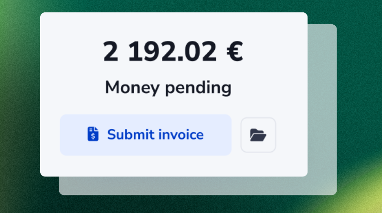
Task: Click the word "Submit" on the button
Action: click(130, 135)
